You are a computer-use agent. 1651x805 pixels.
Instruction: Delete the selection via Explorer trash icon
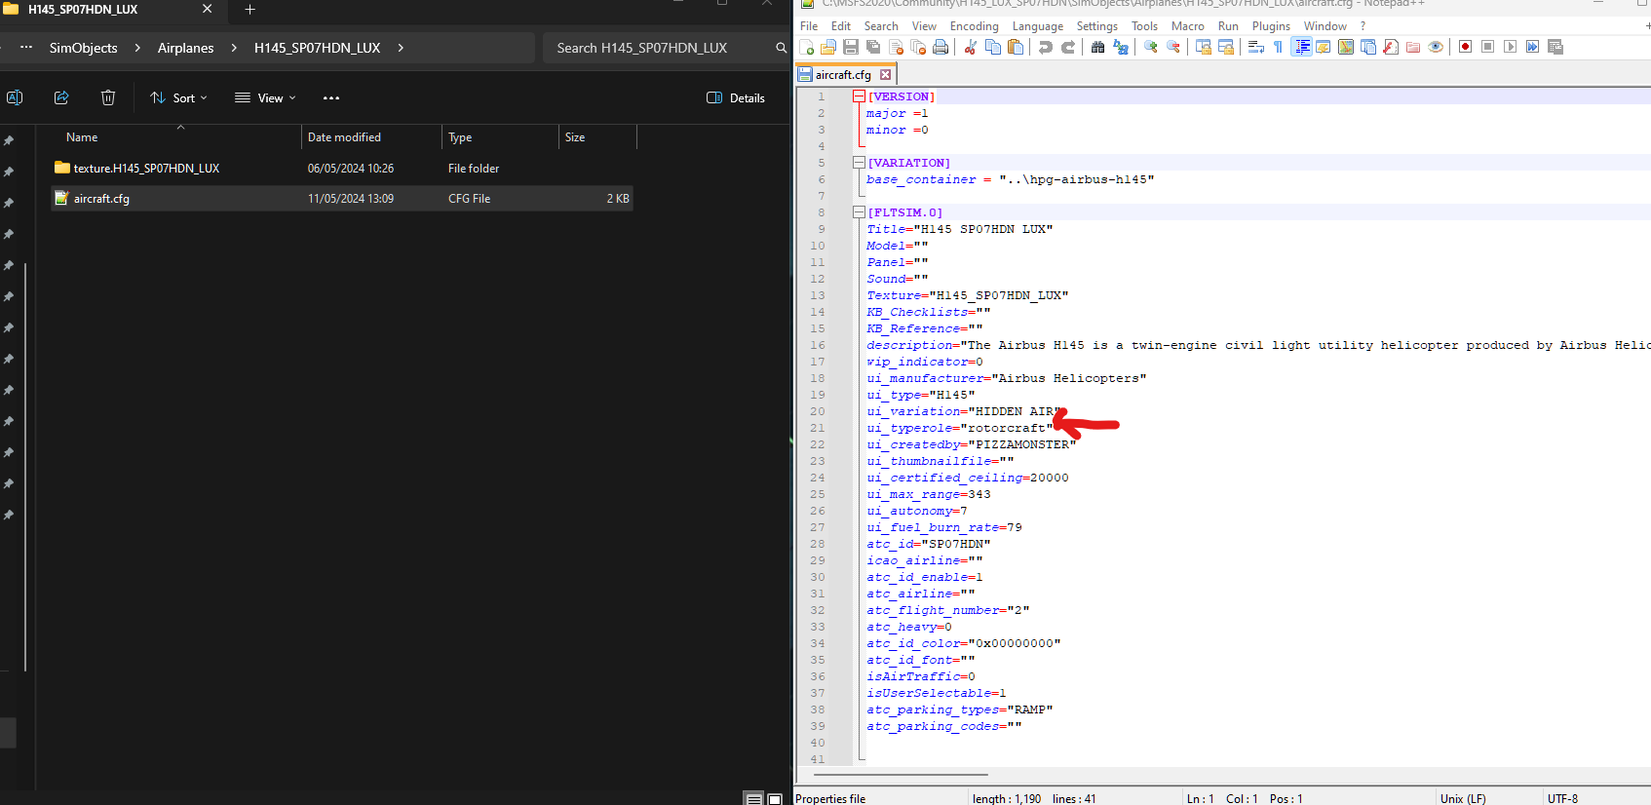(x=108, y=97)
